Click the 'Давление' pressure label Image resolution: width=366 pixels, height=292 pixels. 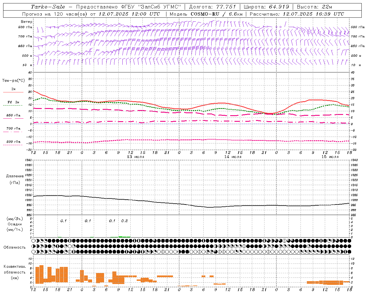[15, 176]
